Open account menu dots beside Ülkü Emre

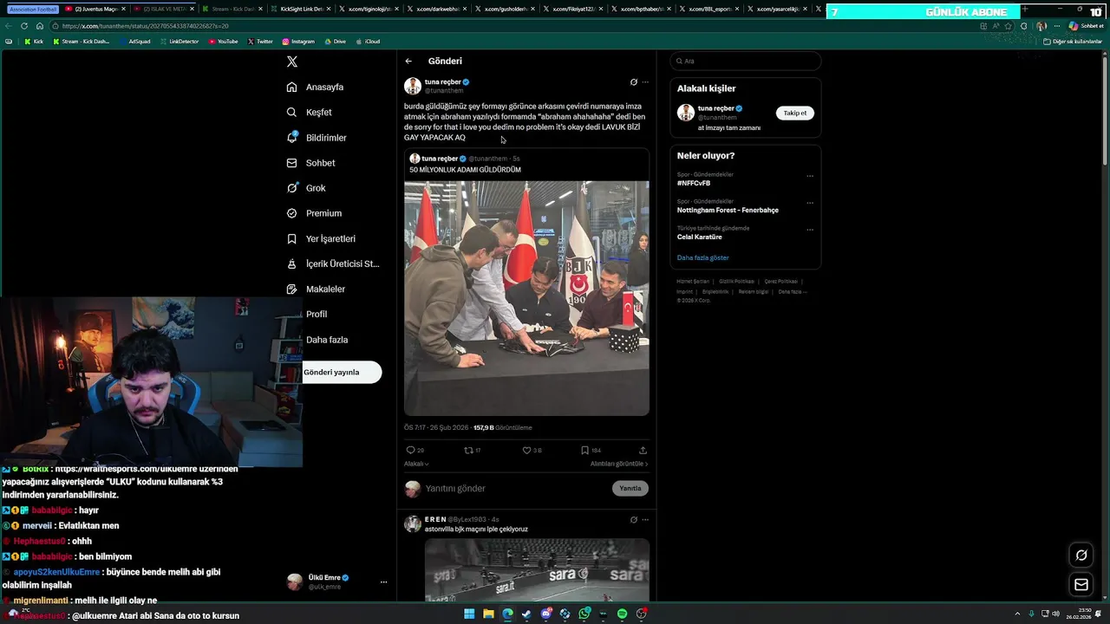pos(383,582)
